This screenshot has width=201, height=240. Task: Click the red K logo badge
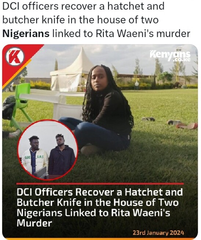tap(15, 57)
